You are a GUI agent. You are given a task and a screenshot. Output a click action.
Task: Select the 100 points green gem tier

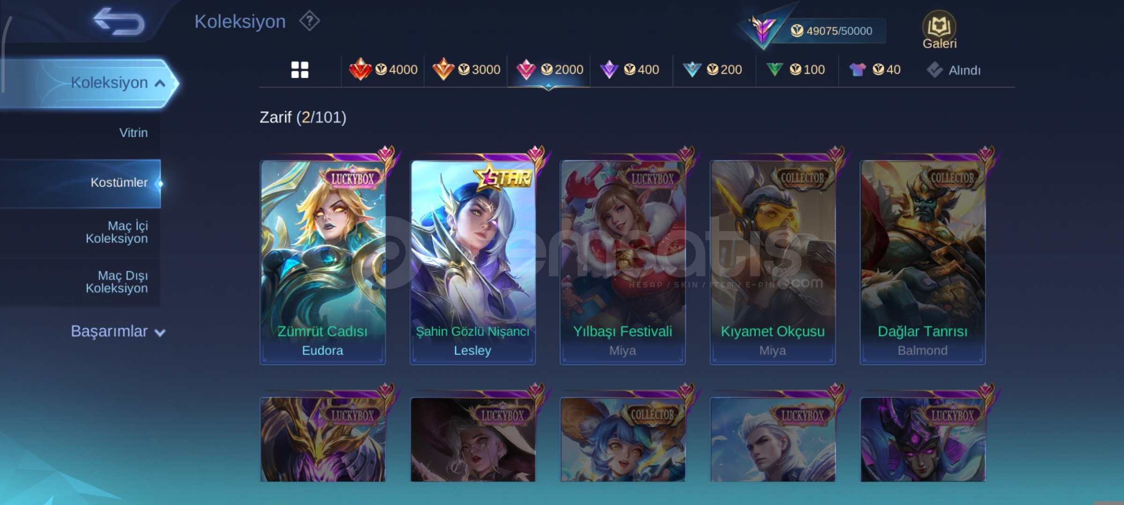point(795,70)
